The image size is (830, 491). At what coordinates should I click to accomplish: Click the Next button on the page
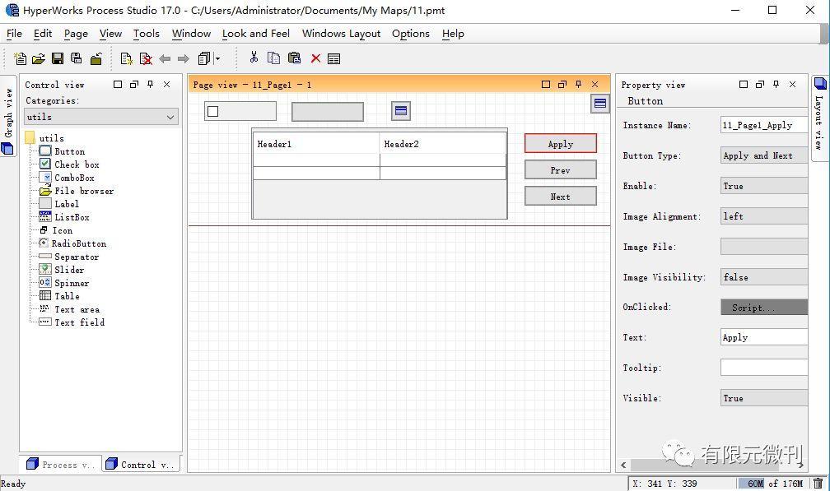(x=561, y=197)
